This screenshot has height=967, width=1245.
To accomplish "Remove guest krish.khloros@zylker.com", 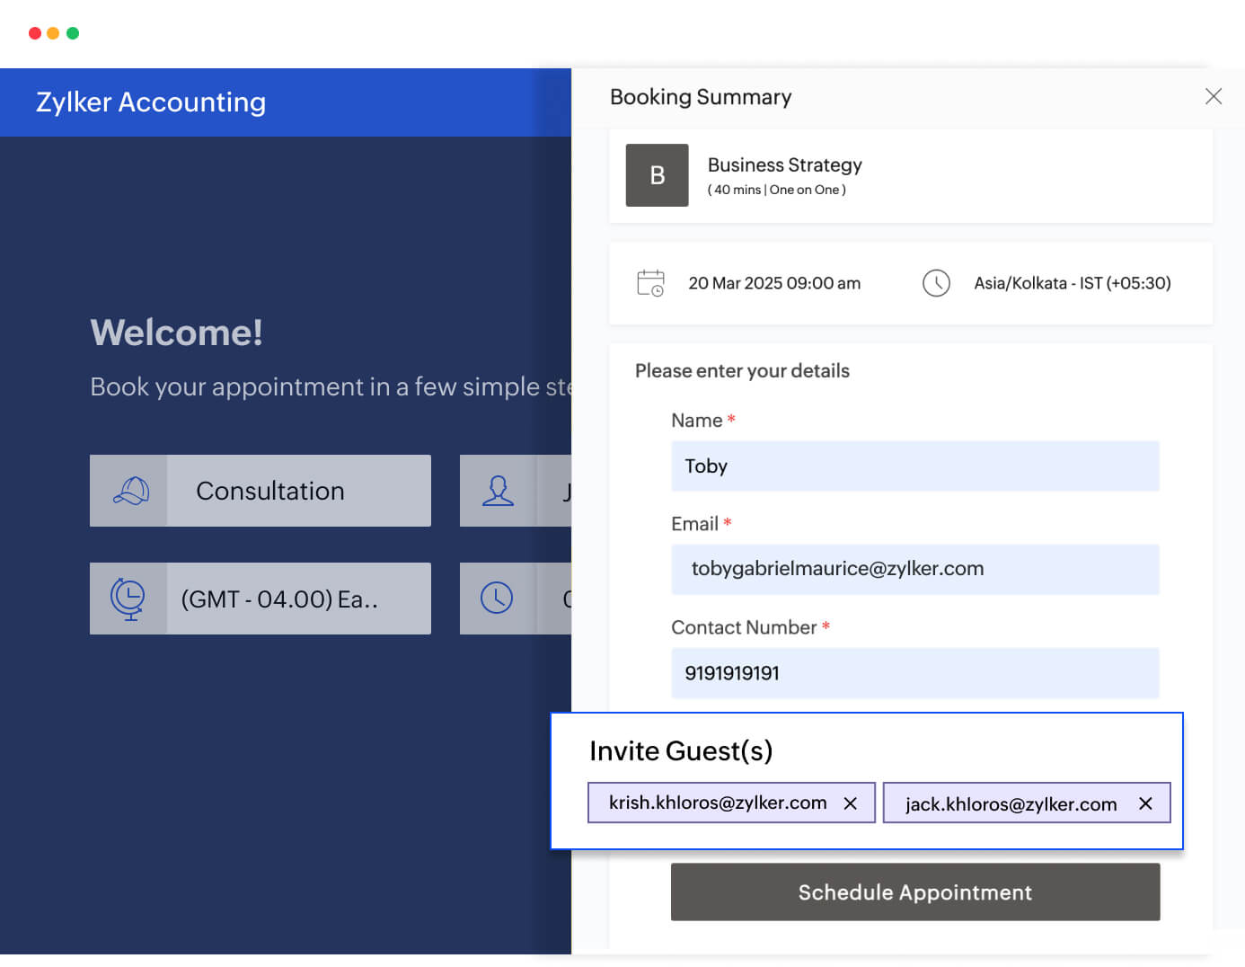I will coord(851,803).
